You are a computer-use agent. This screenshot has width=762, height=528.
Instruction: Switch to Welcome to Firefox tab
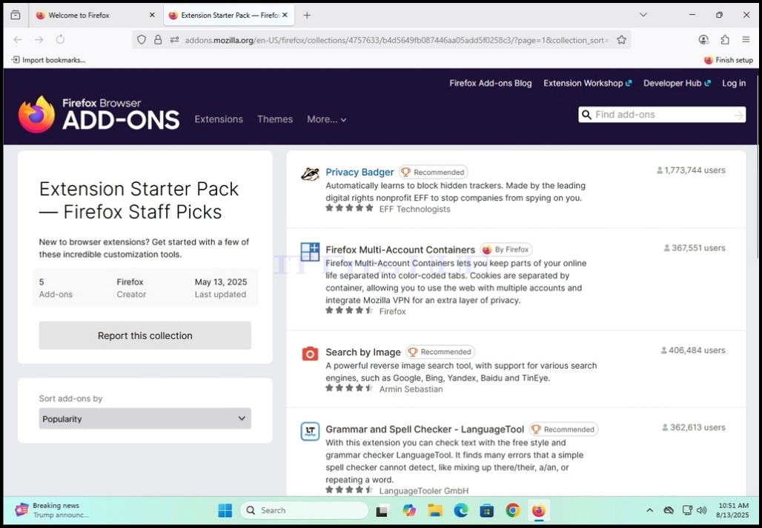pyautogui.click(x=96, y=15)
